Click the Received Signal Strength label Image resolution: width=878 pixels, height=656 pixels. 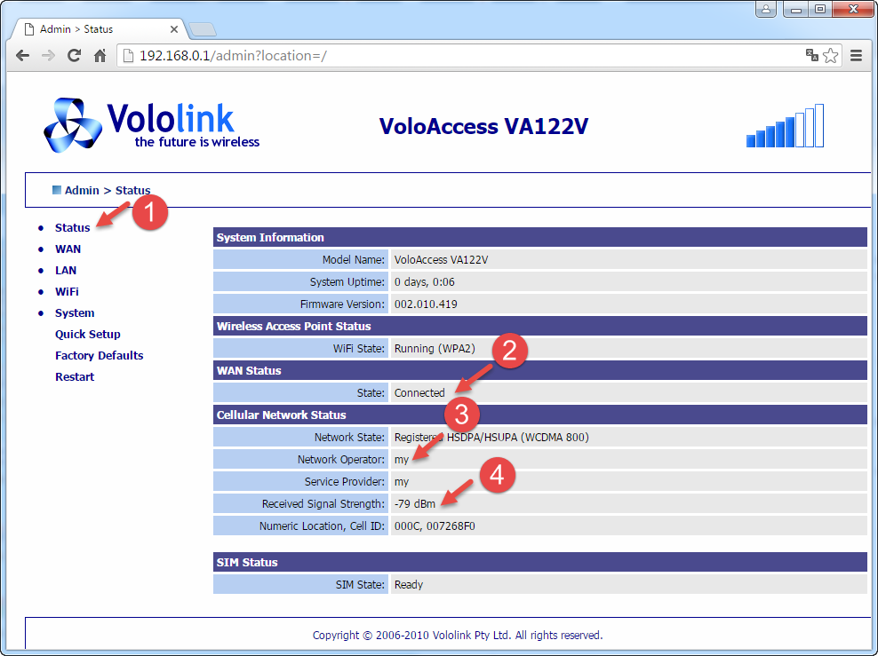click(323, 504)
